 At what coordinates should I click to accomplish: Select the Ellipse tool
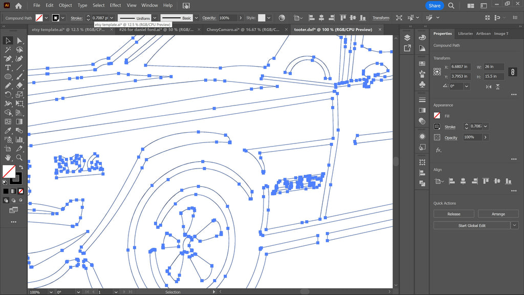[8, 77]
